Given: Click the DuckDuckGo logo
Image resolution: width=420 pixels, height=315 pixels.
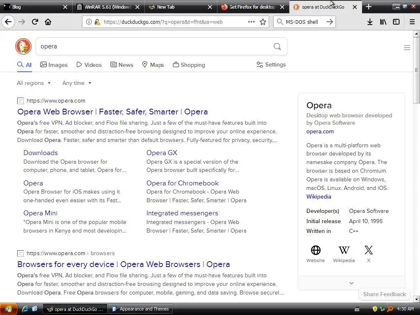Looking at the screenshot, I should click(23, 46).
